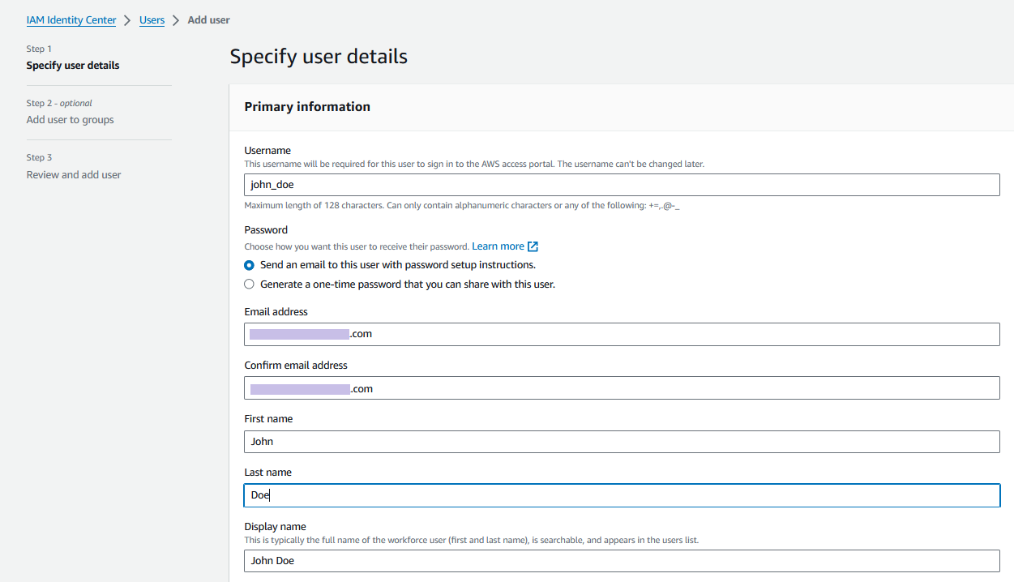
Task: Click the chevron before Add user breadcrumb
Action: pyautogui.click(x=176, y=20)
